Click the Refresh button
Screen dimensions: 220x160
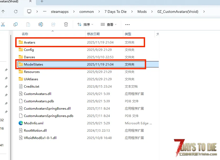[16, 12]
